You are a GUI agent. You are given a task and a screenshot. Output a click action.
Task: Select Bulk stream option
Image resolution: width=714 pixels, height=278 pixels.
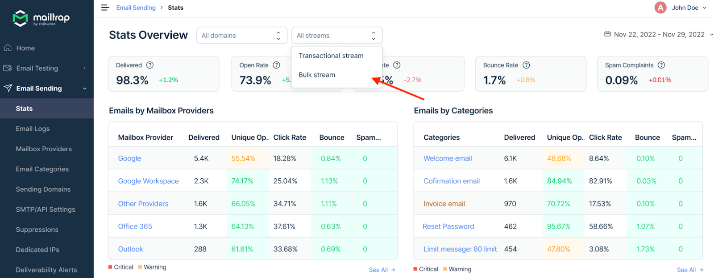(x=316, y=75)
